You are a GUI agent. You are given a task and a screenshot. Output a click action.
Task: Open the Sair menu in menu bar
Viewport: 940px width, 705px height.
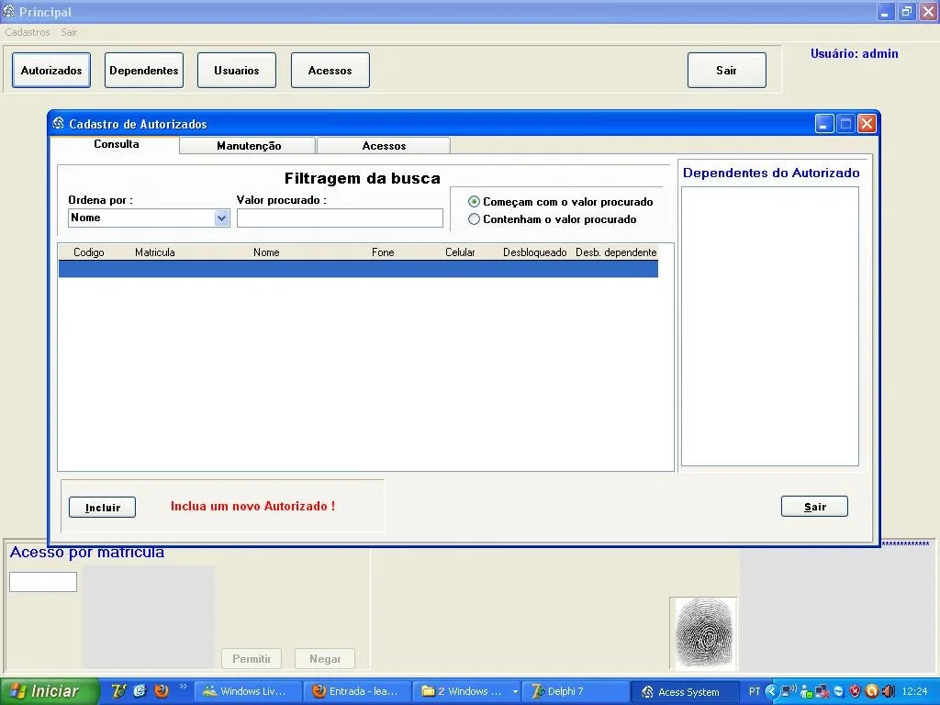click(x=69, y=32)
